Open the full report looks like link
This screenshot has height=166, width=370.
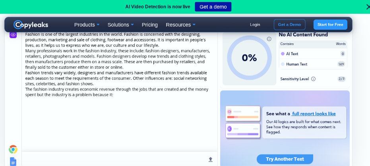click(314, 114)
